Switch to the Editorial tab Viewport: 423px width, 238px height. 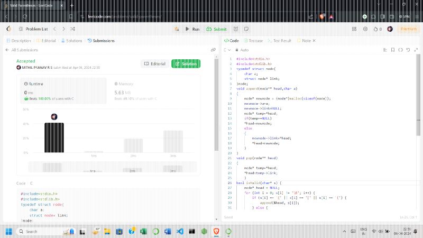[x=46, y=40]
